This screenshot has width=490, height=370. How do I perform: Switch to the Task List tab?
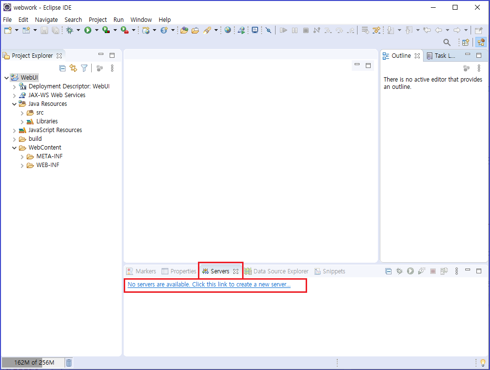point(441,56)
